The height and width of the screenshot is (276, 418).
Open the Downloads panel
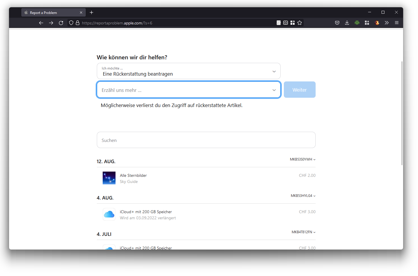(347, 23)
